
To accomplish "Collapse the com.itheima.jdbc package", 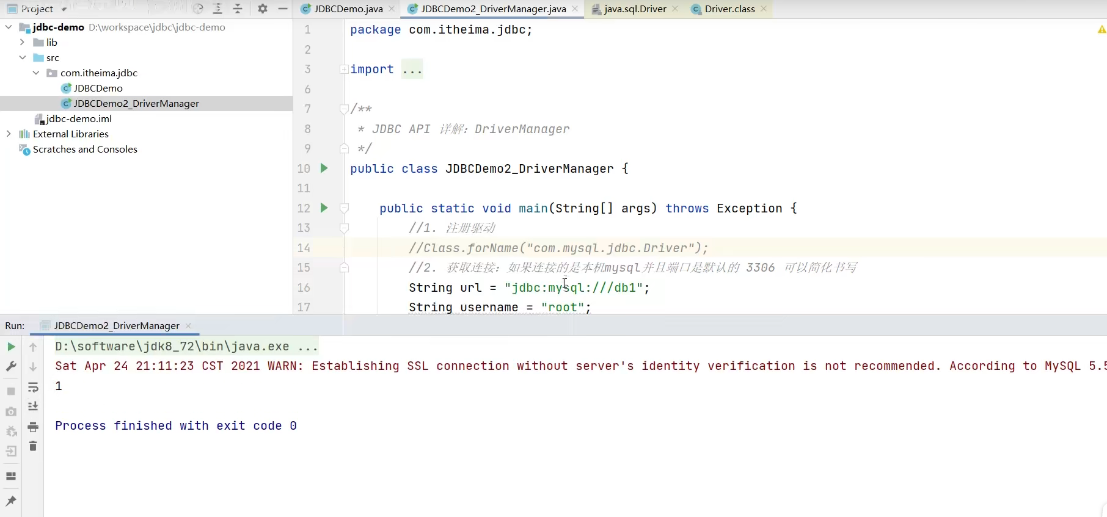I will tap(36, 73).
